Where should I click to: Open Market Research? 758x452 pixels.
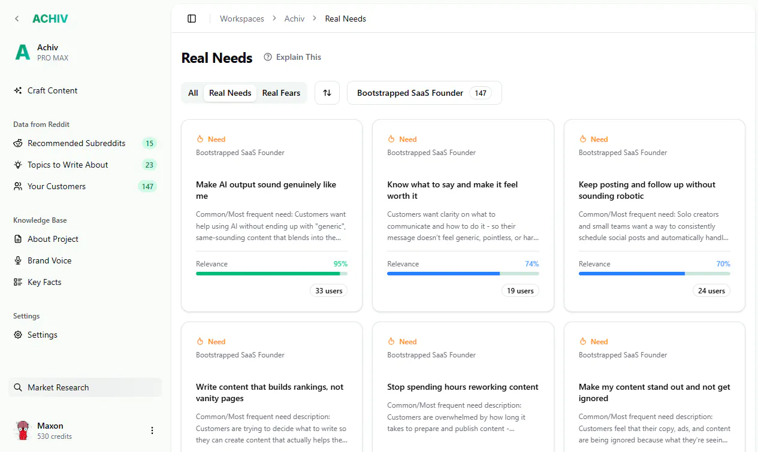[x=85, y=387]
